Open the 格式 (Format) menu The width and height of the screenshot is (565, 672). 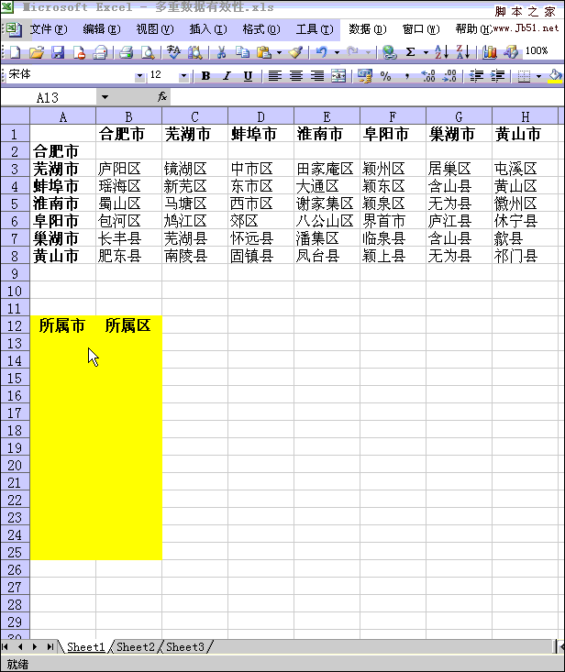261,29
